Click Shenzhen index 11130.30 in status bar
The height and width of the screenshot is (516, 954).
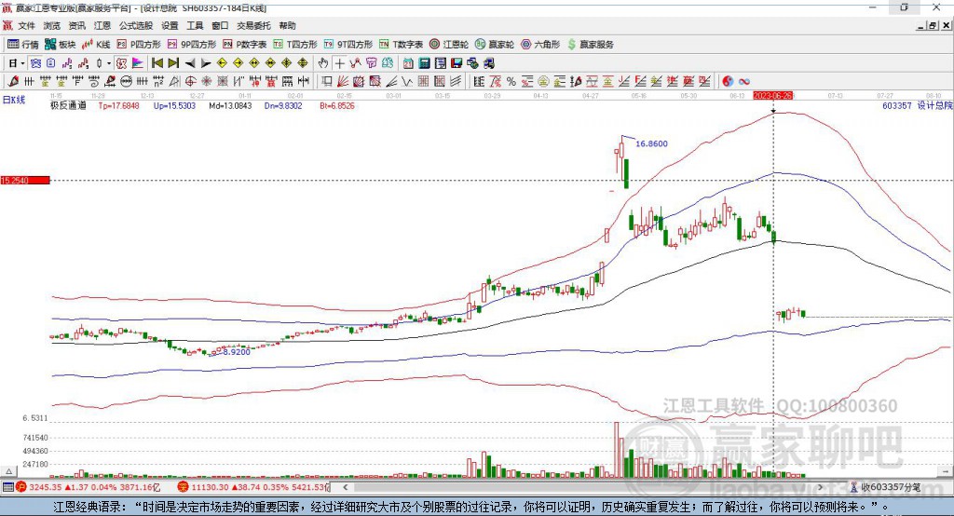(x=210, y=487)
